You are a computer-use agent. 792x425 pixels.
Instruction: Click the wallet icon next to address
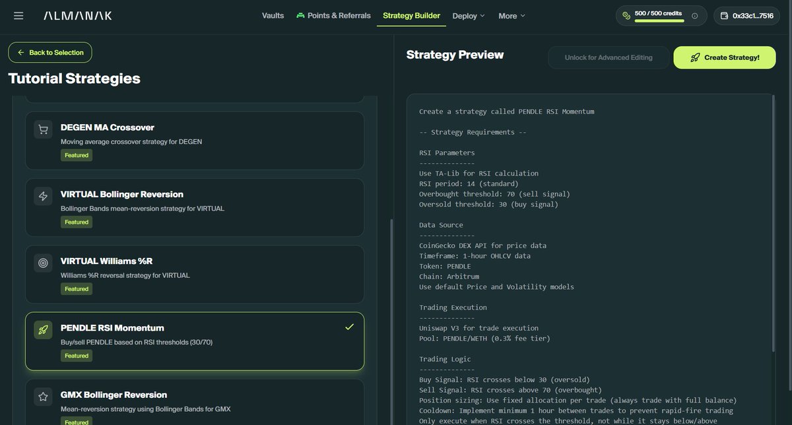click(724, 16)
